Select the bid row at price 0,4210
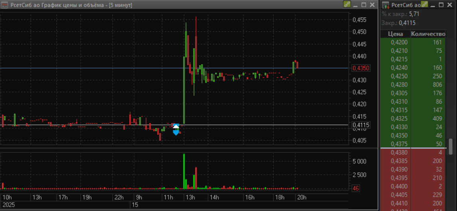Image resolution: width=457 pixels, height=211 pixels. [413, 51]
